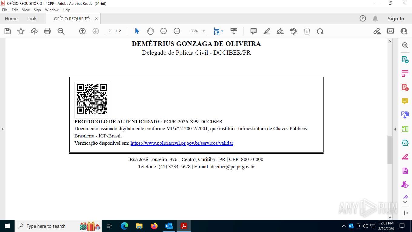Image resolution: width=412 pixels, height=232 pixels.
Task: Show more tools with down chevron
Action: [x=405, y=202]
